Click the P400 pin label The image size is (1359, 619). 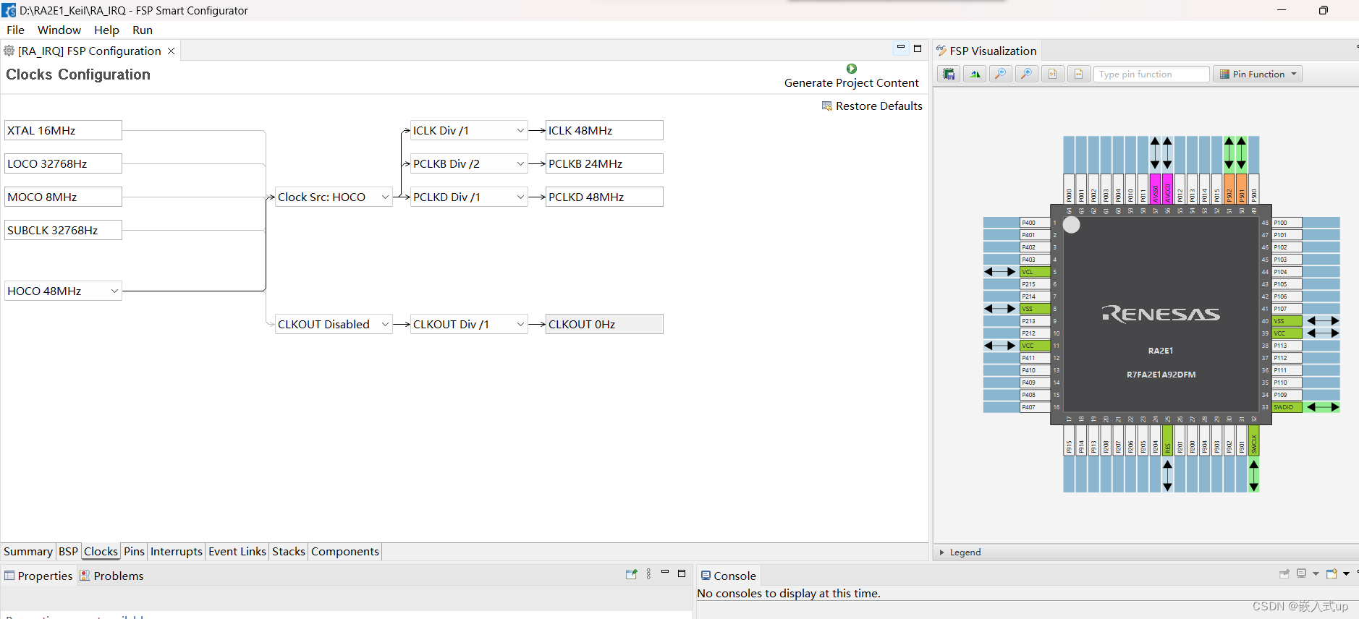(1036, 223)
